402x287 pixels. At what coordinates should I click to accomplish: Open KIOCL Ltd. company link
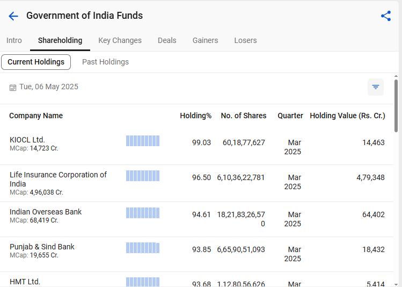click(x=27, y=140)
